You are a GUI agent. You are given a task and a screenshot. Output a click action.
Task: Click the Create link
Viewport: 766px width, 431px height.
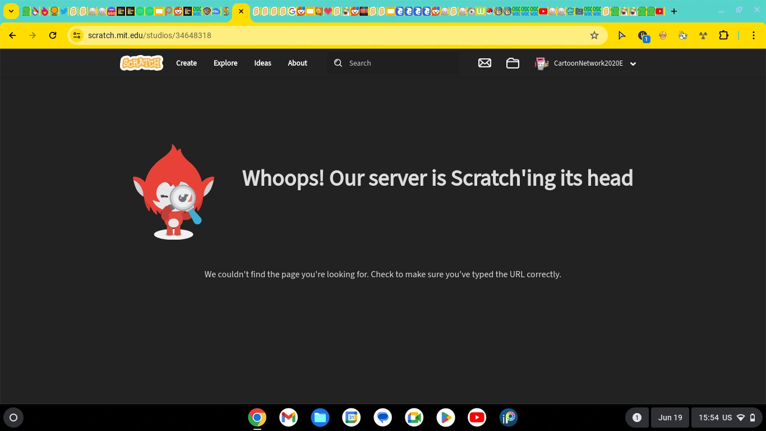186,63
